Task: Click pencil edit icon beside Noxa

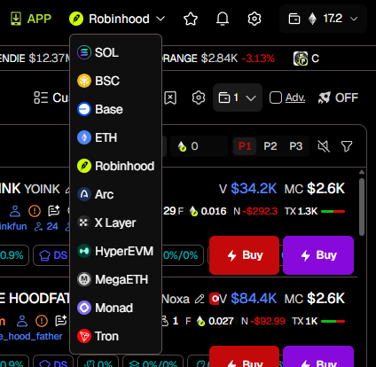Action: [x=200, y=299]
